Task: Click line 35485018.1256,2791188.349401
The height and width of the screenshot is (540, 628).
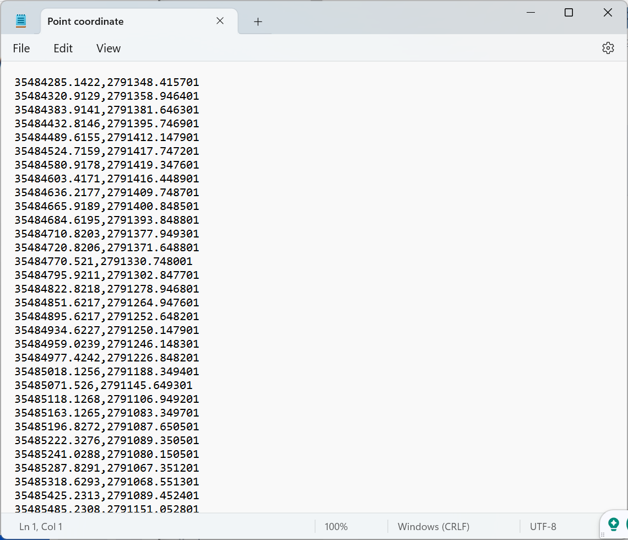Action: pos(107,372)
